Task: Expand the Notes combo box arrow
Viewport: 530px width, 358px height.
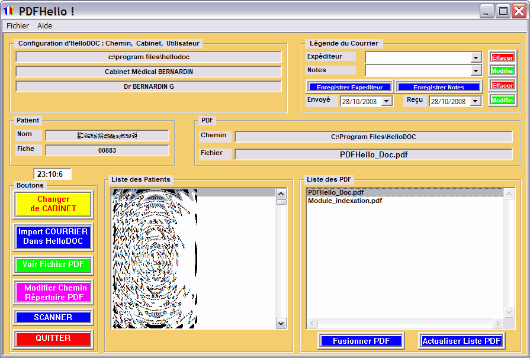Action: tap(476, 70)
